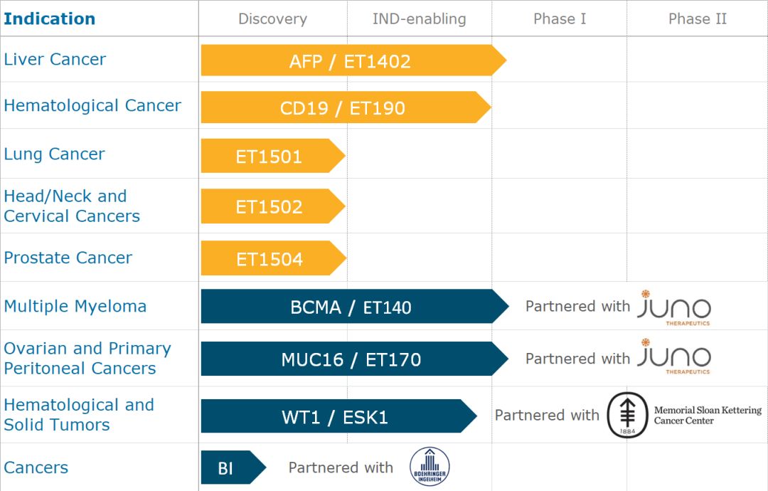768x491 pixels.
Task: Click the small BI blue arrow
Action: click(229, 468)
